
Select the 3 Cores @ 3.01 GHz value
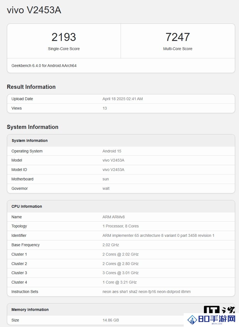(x=121, y=273)
